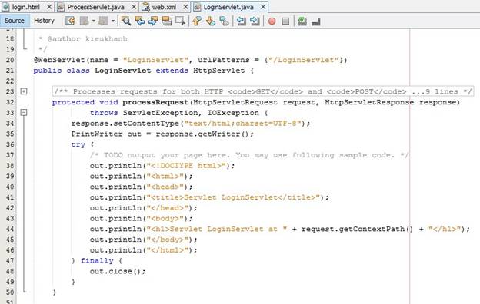
Task: Close the ProcessServlet.java tab
Action: click(x=134, y=7)
